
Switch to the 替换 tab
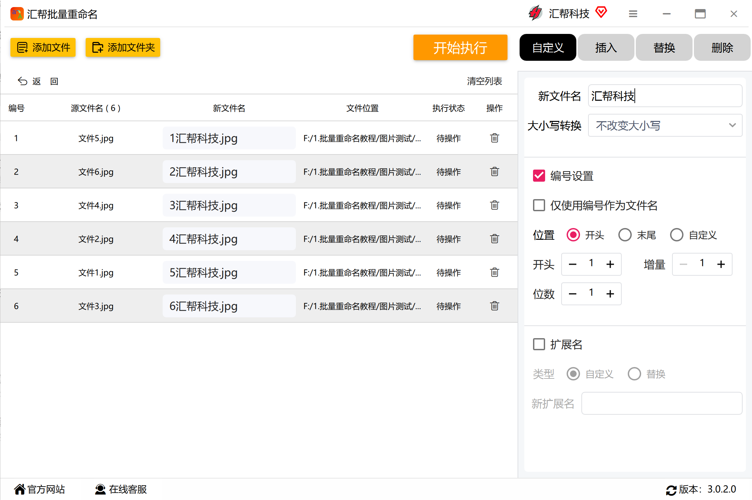pyautogui.click(x=664, y=47)
